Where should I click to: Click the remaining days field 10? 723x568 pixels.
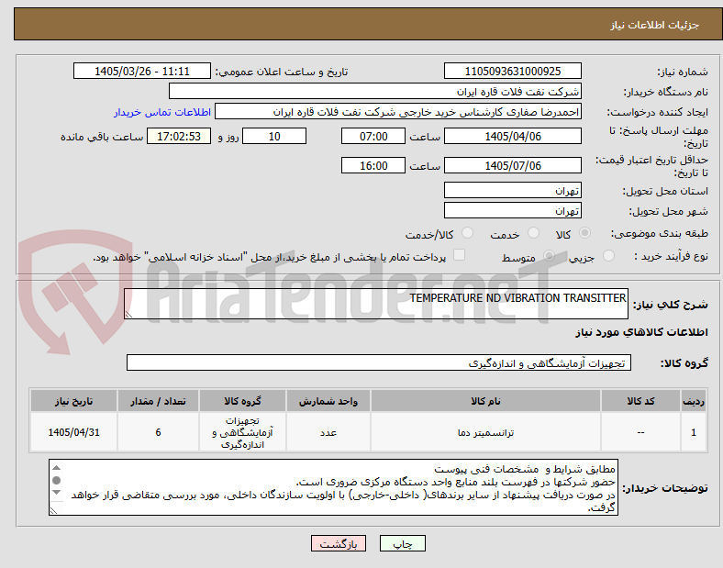(x=274, y=136)
